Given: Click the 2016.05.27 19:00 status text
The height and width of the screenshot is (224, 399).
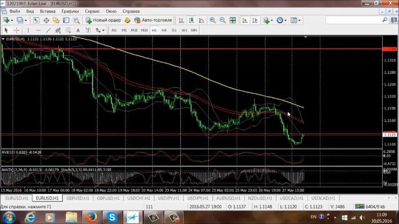Looking at the screenshot, I should (x=205, y=207).
